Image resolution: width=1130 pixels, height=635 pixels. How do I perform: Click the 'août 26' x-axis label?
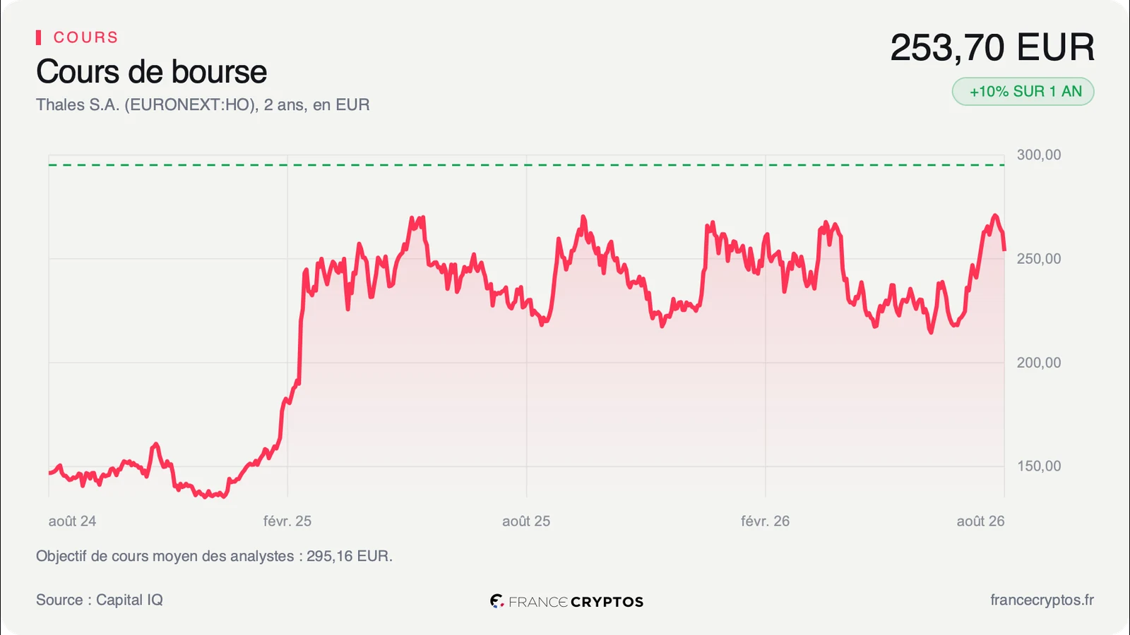pyautogui.click(x=980, y=521)
